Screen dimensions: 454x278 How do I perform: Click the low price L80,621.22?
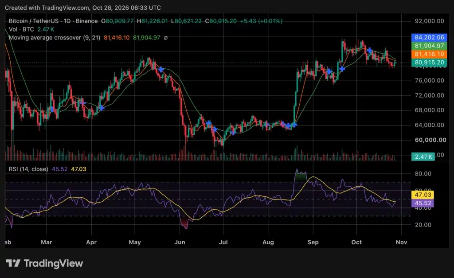coord(186,21)
